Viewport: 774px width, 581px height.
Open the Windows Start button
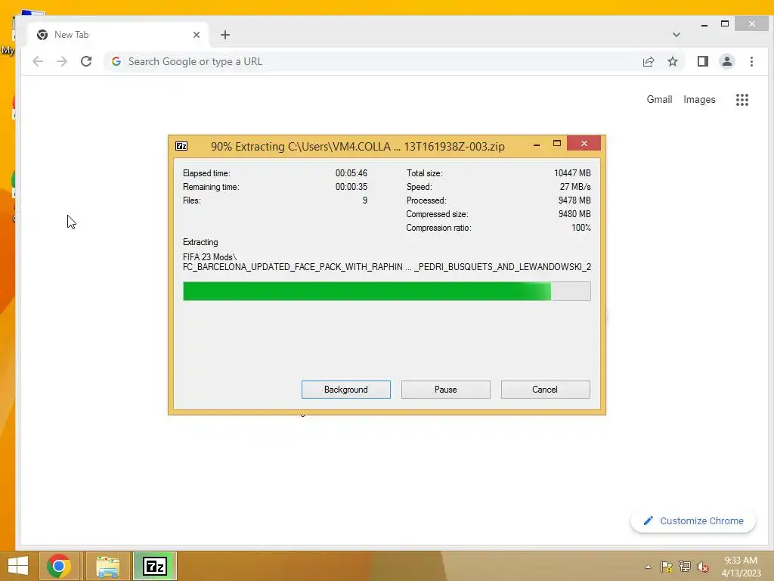pyautogui.click(x=18, y=566)
